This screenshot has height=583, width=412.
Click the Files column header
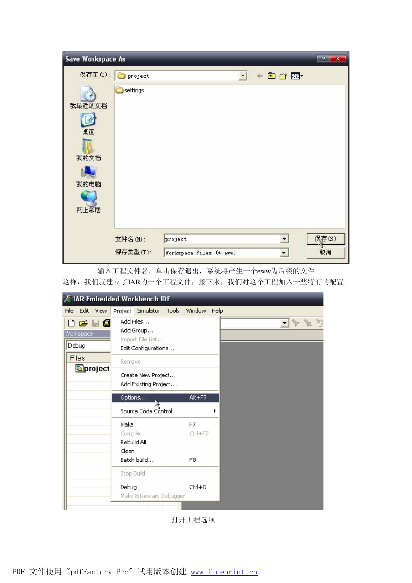coord(88,358)
